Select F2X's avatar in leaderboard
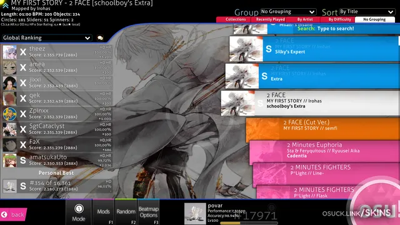The height and width of the screenshot is (225, 400). 10,145
